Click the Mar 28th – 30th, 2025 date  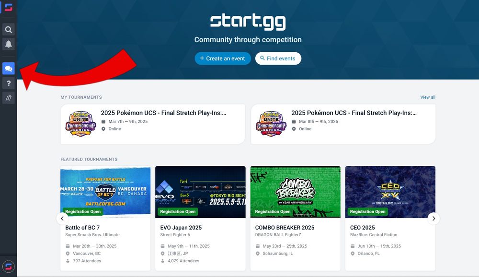pyautogui.click(x=95, y=246)
